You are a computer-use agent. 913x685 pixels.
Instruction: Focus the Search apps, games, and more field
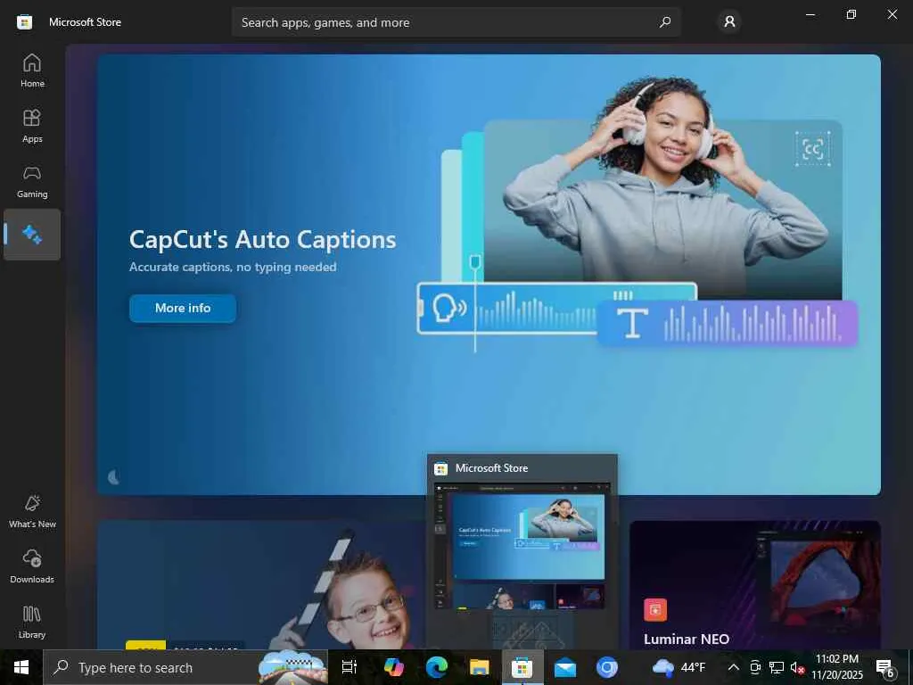(x=456, y=22)
